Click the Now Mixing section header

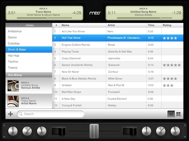[29, 75]
